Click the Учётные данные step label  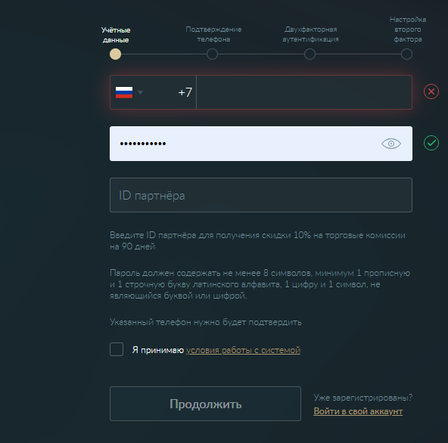pyautogui.click(x=116, y=35)
